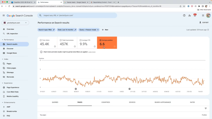Toggle the Average CTR checkbox
212x119 pixels.
[x=80, y=40]
